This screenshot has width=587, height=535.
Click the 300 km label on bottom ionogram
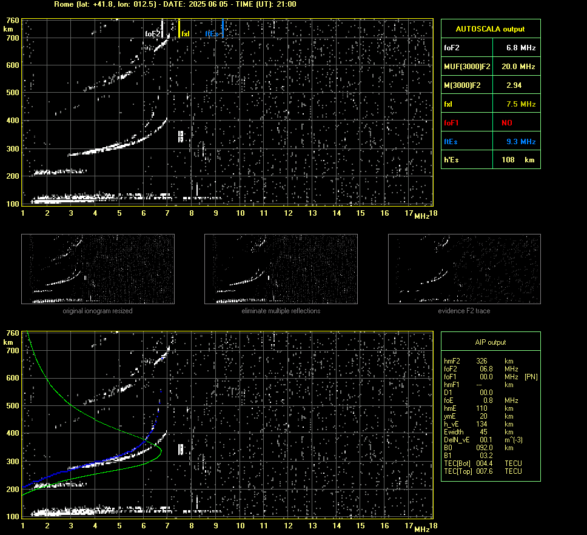click(13, 461)
